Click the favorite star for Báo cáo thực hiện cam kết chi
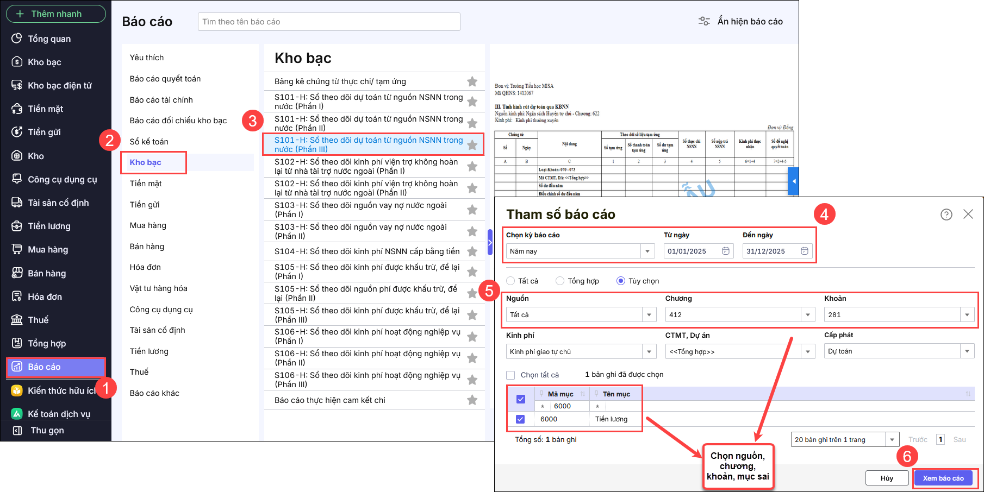This screenshot has width=984, height=492. 472,400
